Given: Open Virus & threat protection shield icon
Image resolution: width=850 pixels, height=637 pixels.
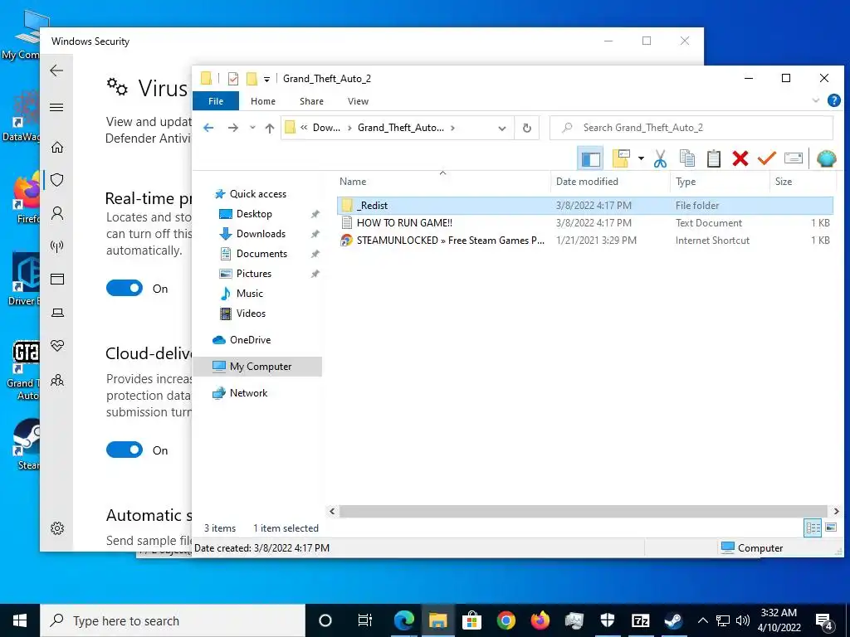Looking at the screenshot, I should click(x=57, y=180).
